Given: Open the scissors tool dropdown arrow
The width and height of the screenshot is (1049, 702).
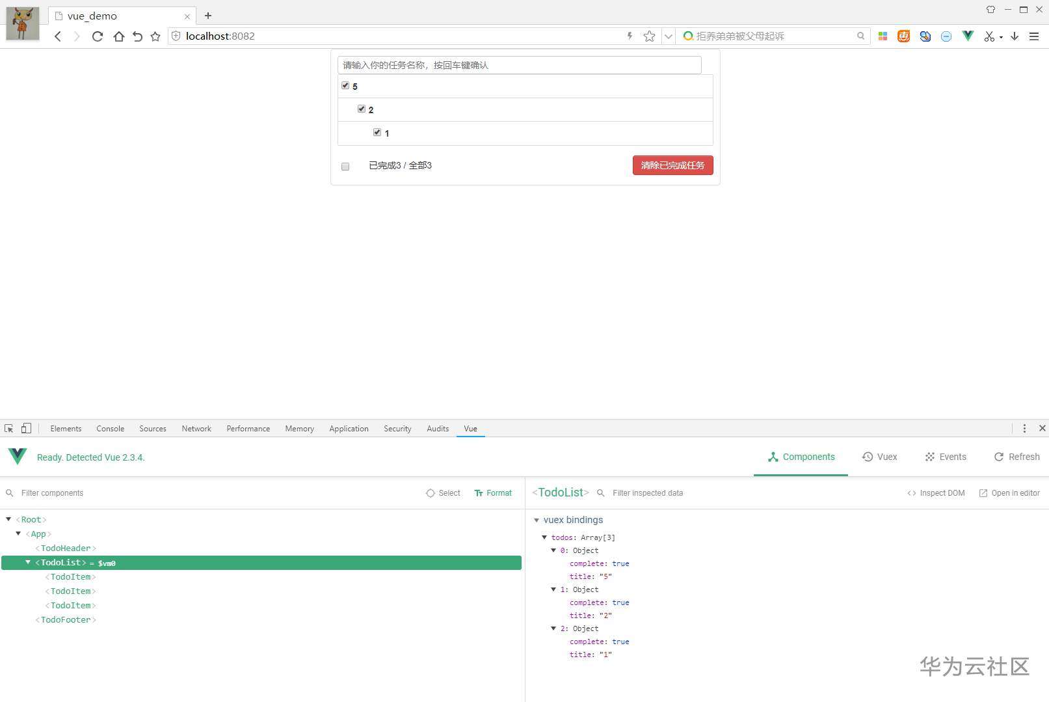Looking at the screenshot, I should [x=1001, y=37].
